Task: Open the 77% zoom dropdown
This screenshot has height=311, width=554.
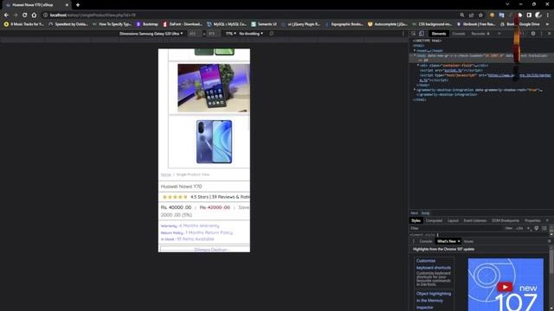Action: (231, 34)
